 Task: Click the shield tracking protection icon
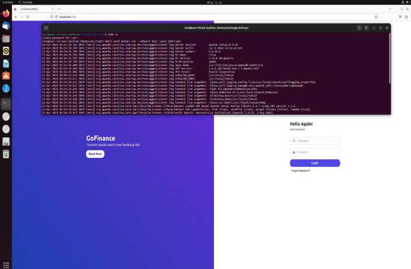52,17
